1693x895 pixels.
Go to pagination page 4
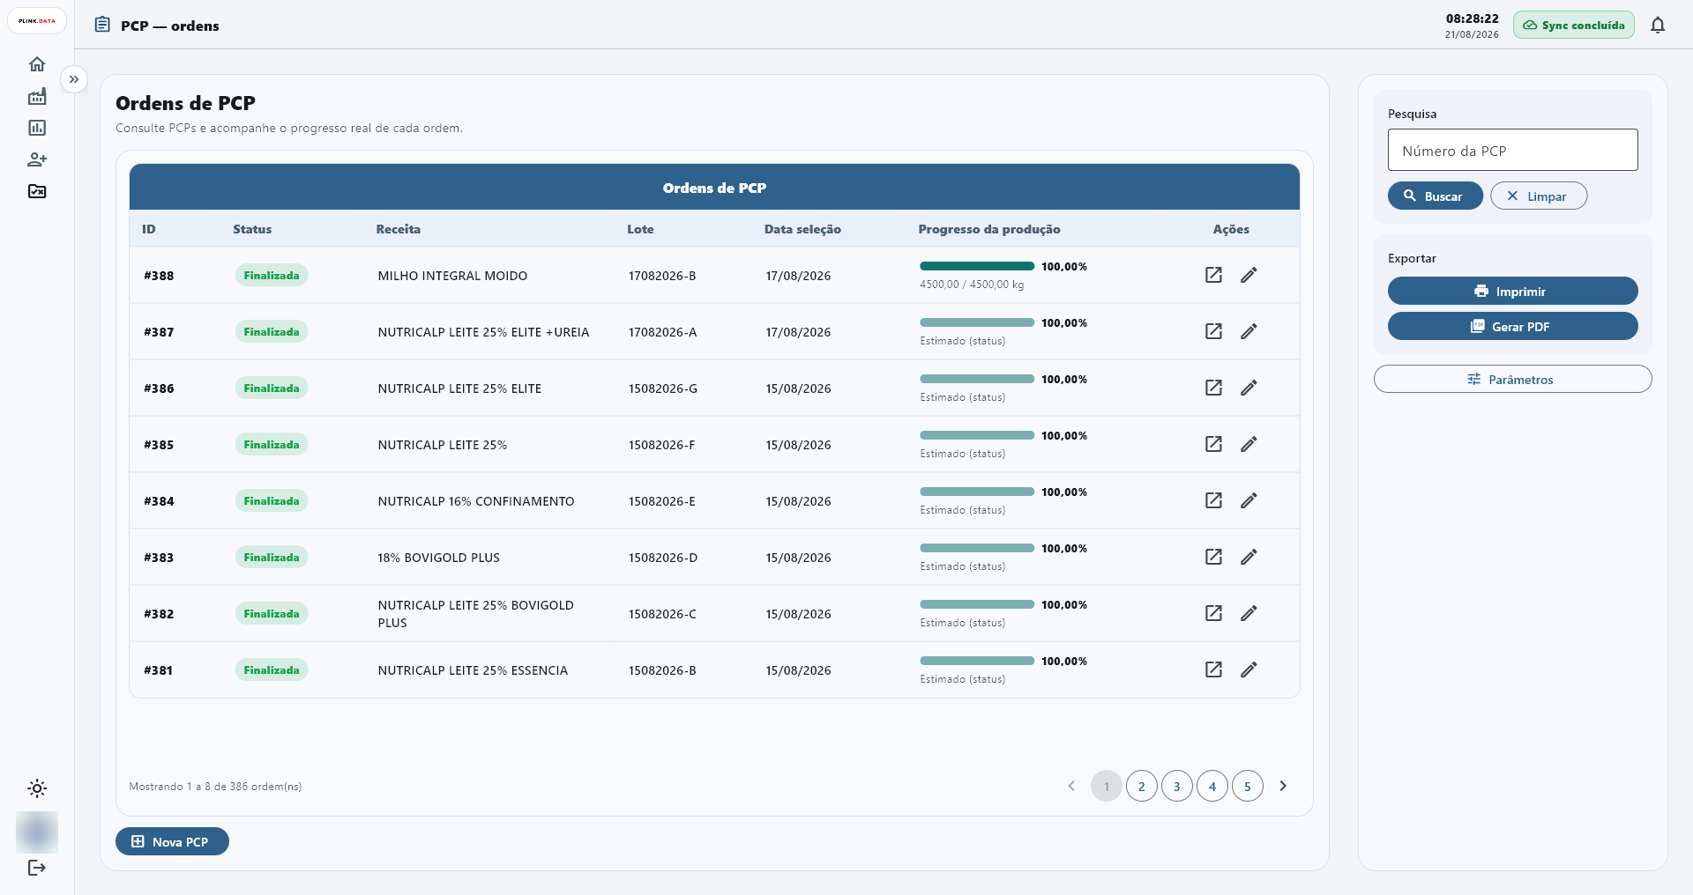pyautogui.click(x=1212, y=786)
